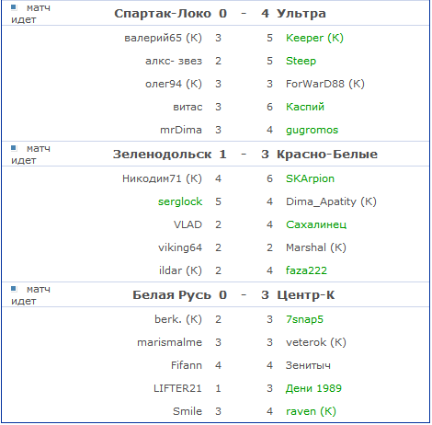
Task: Open player Каспий profile
Action: click(305, 107)
